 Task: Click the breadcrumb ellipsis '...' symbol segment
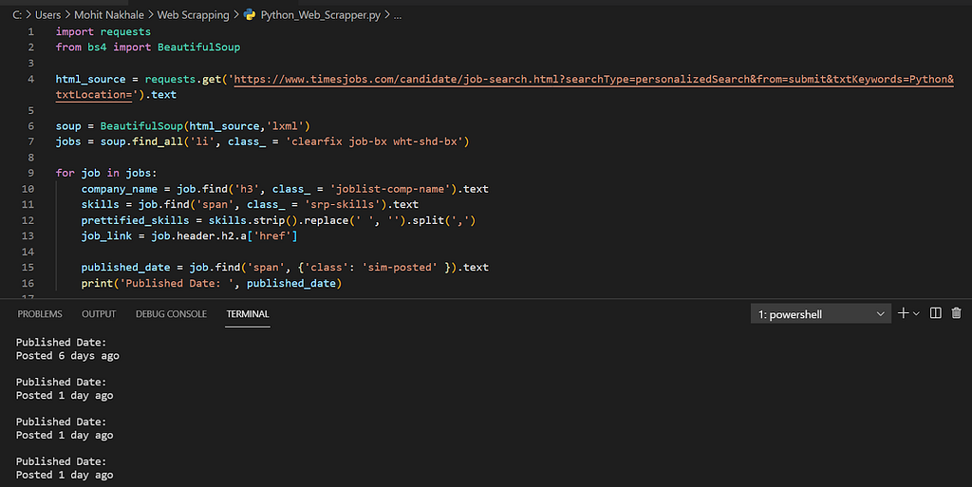click(x=398, y=15)
